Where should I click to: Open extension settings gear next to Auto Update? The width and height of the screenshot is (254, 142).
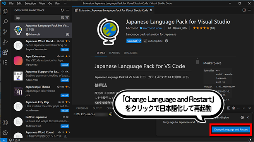(x=166, y=41)
